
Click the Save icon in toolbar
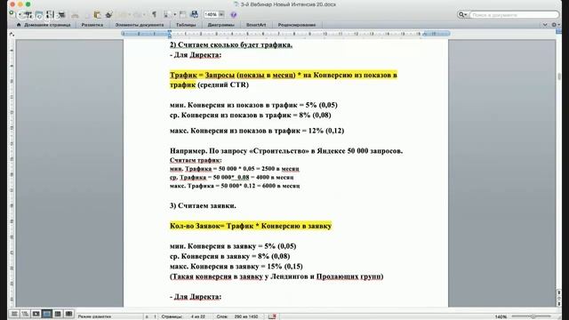tap(50, 14)
